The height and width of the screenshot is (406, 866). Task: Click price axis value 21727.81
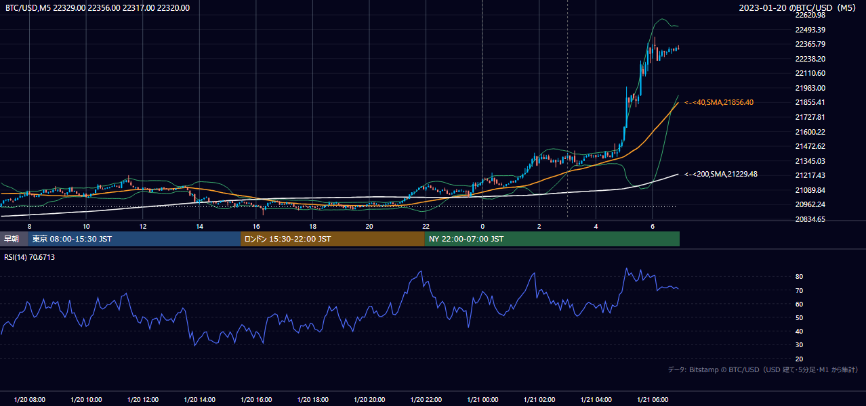pyautogui.click(x=810, y=117)
